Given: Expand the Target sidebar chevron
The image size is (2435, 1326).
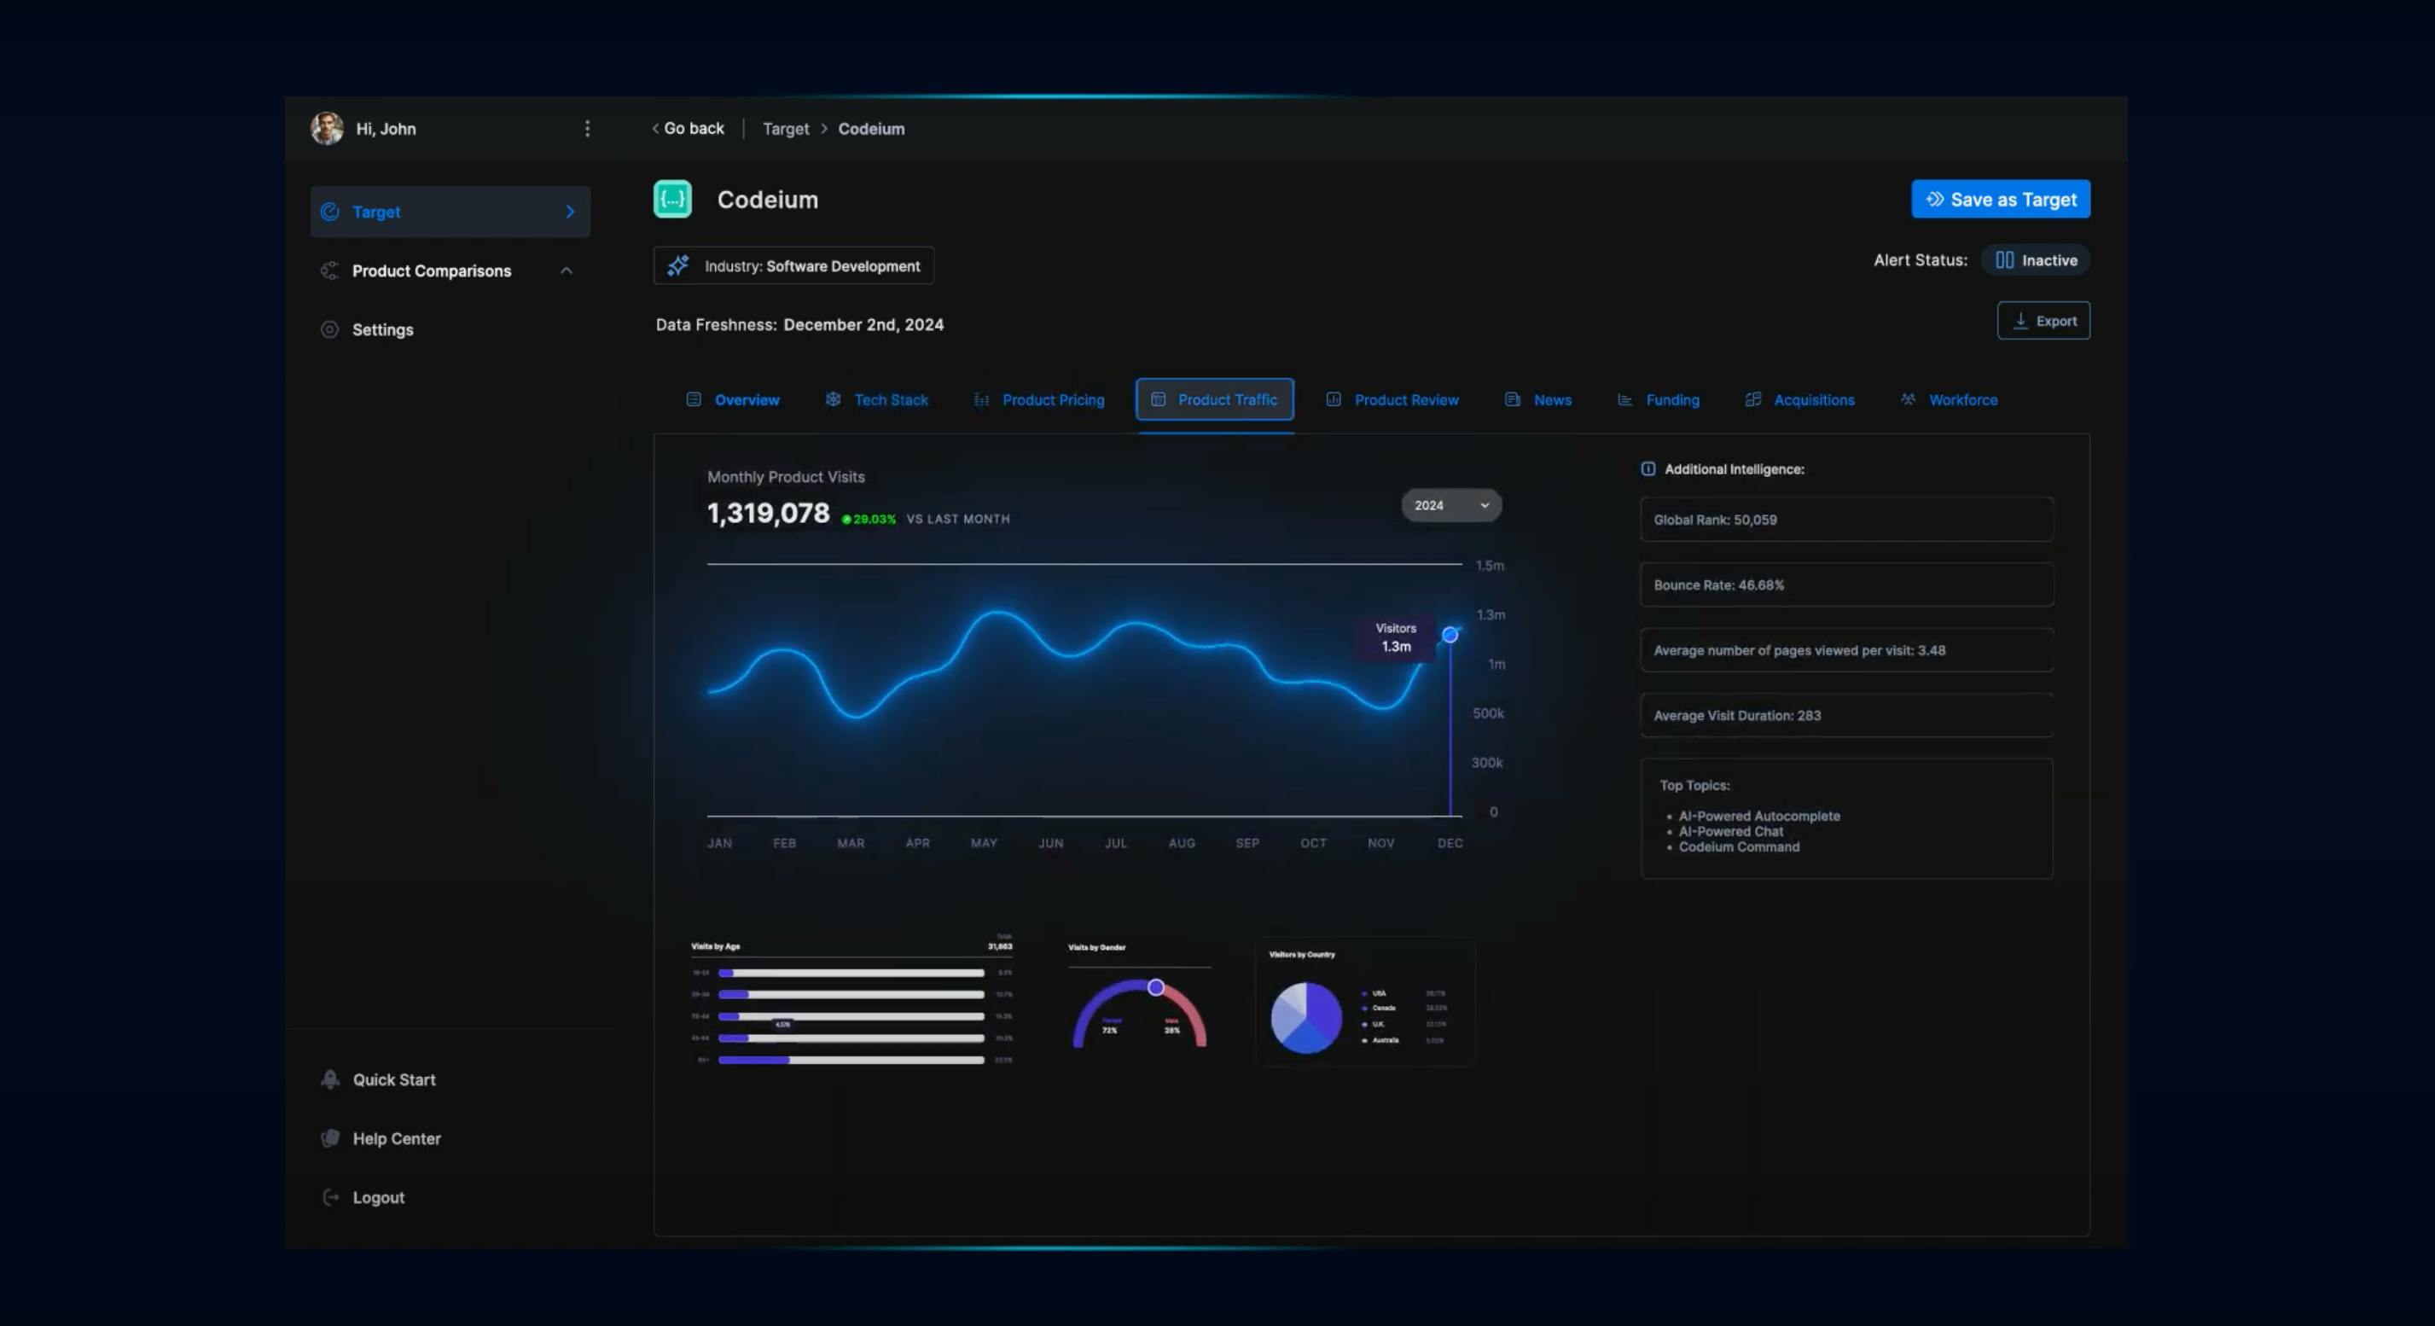Looking at the screenshot, I should [x=570, y=212].
